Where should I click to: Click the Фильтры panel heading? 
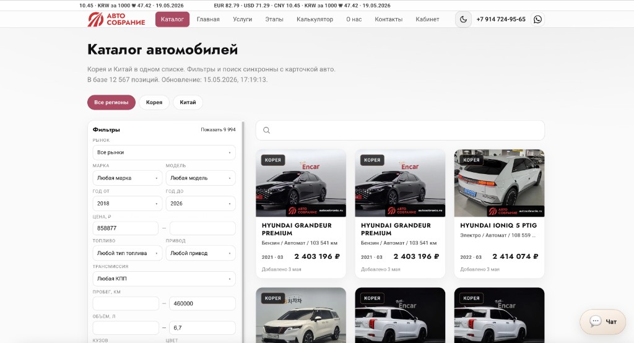(x=106, y=130)
